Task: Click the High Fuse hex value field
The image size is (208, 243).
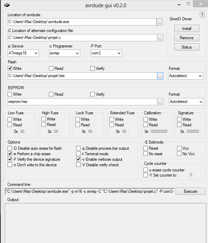Action: pyautogui.click(x=56, y=131)
